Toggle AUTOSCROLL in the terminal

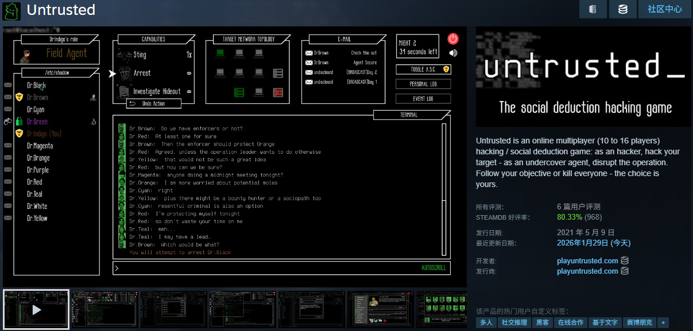[x=433, y=268]
